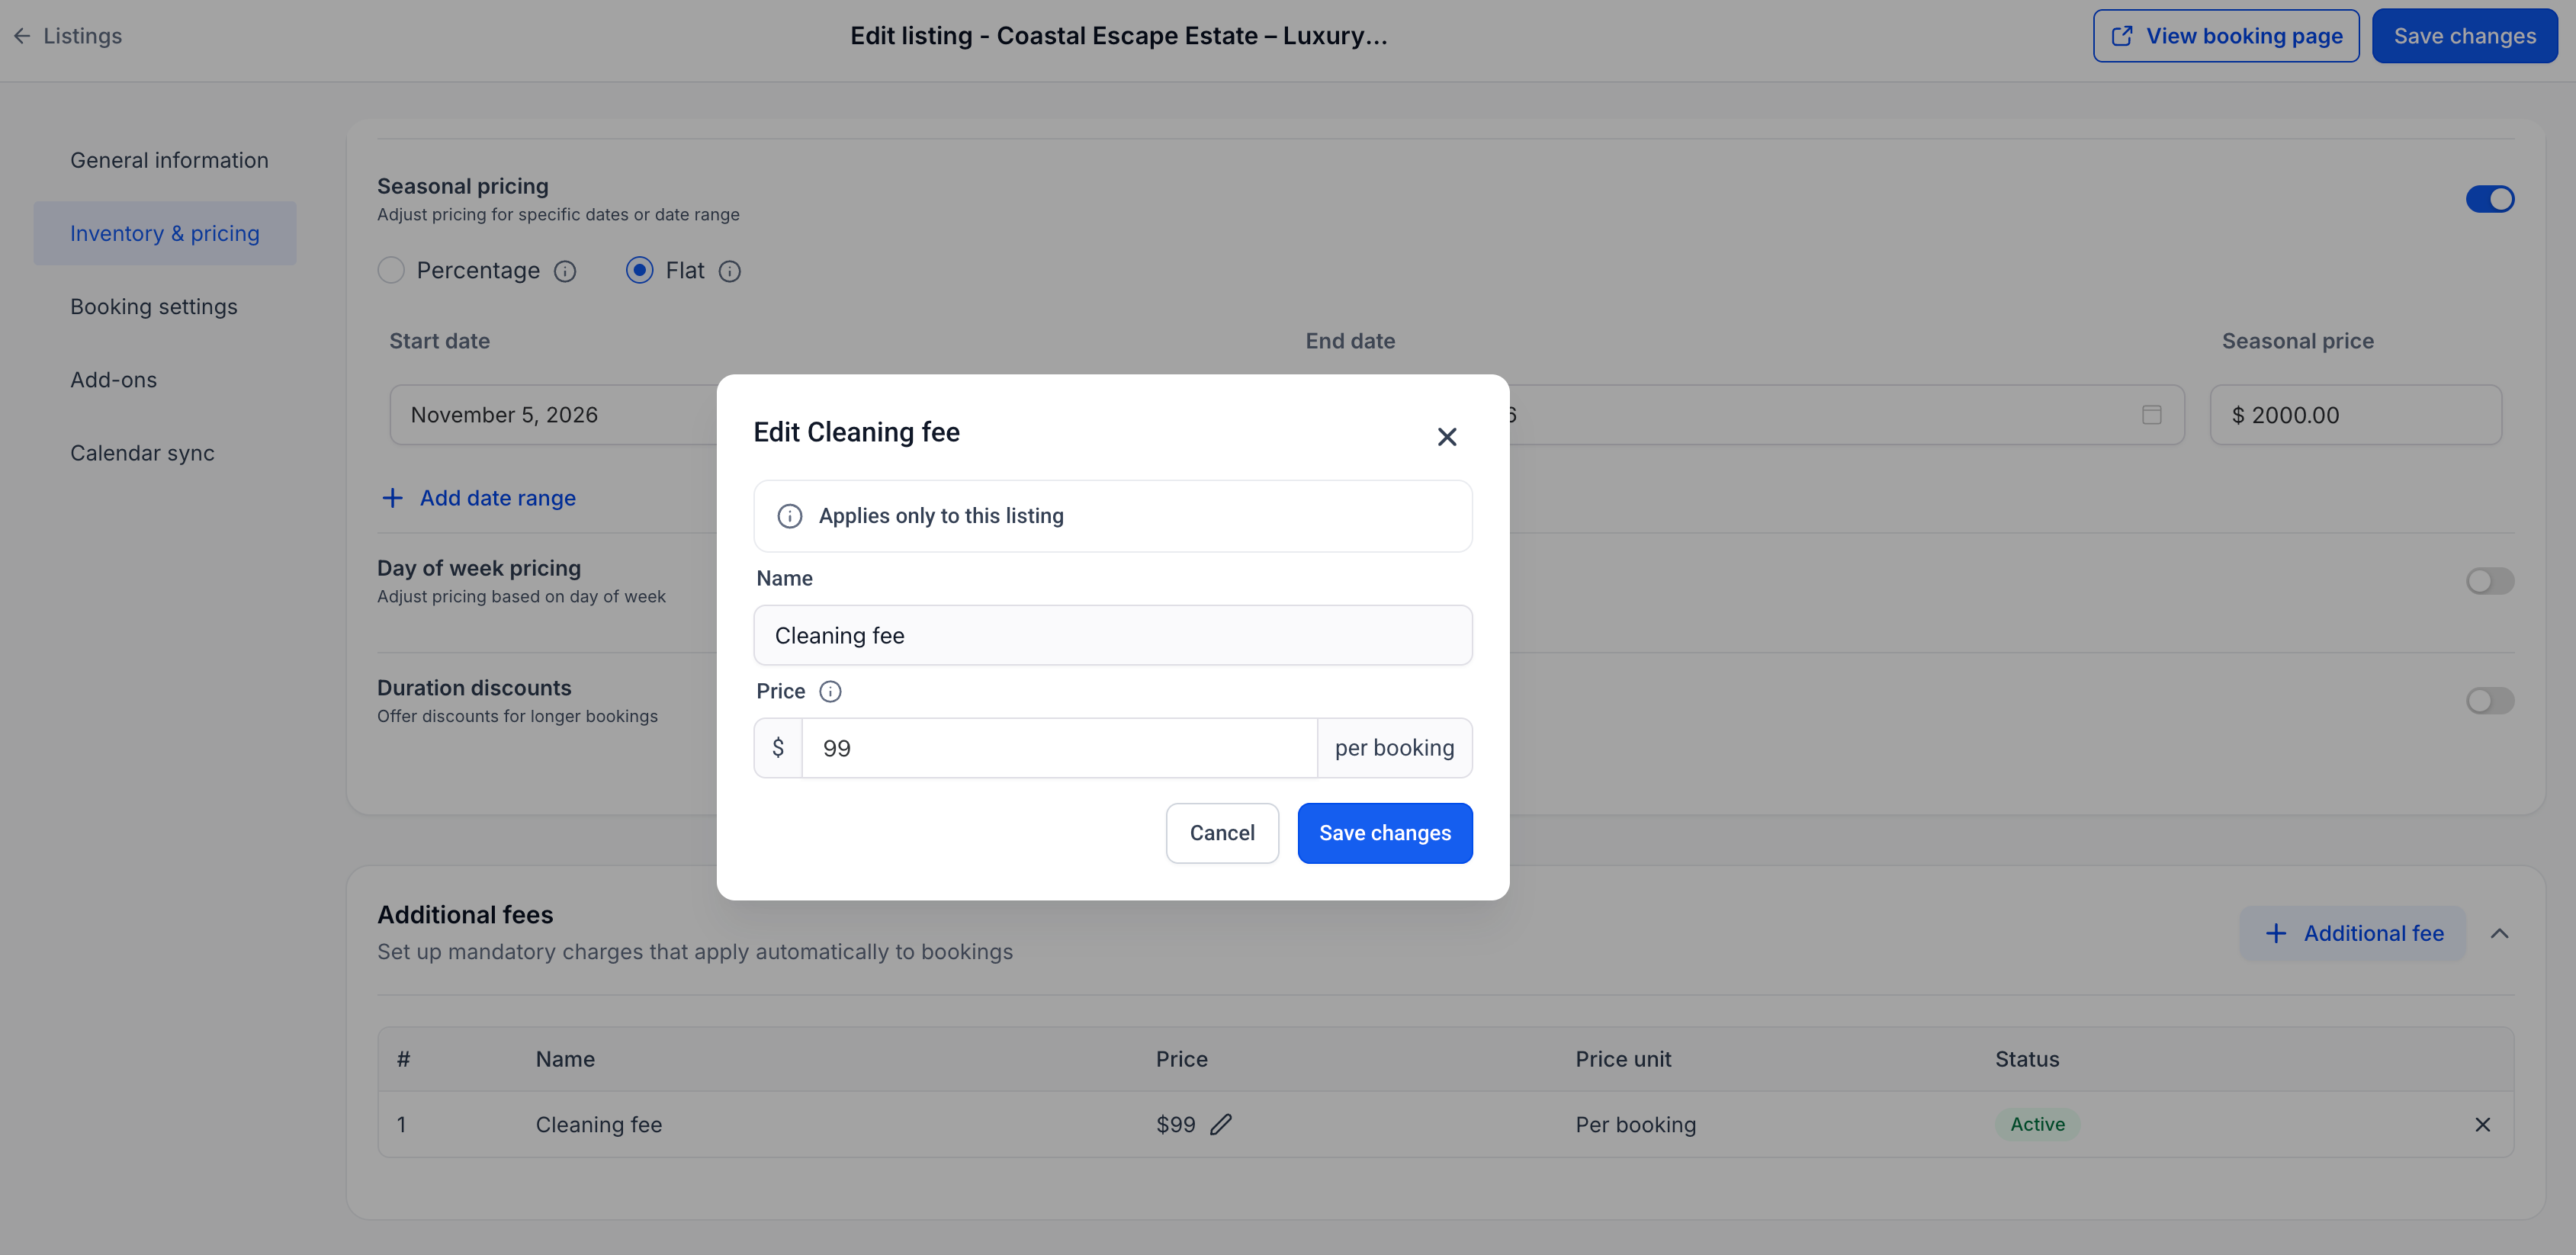This screenshot has width=2576, height=1255.
Task: Click the Cleaning fee name in table row
Action: 599,1124
